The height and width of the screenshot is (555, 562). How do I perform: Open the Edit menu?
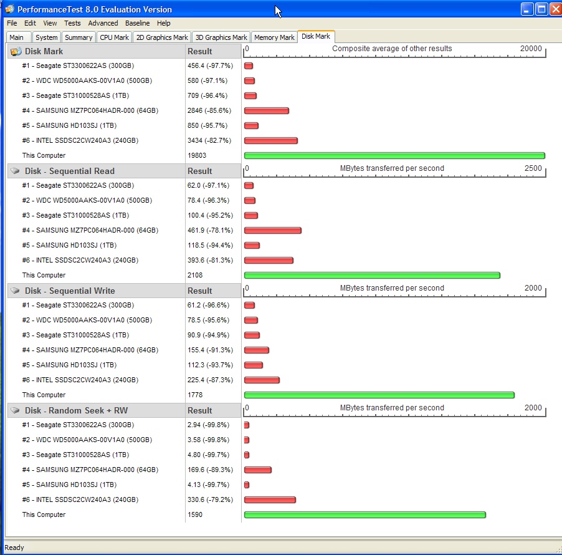click(30, 23)
